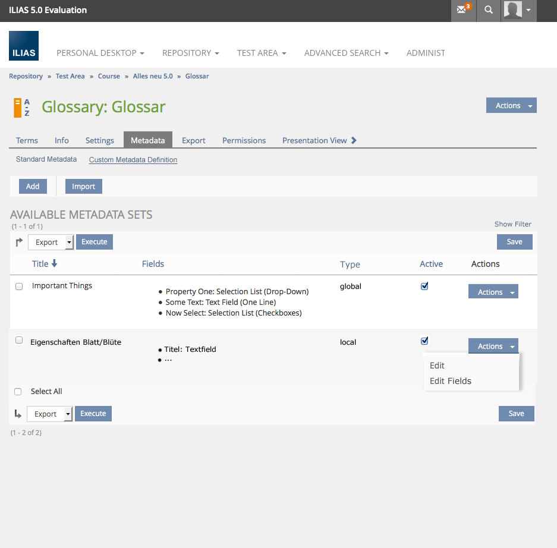The image size is (557, 548).
Task: Open the Administration menu item
Action: point(426,53)
